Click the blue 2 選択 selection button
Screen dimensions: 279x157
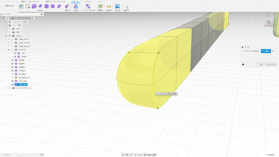[266, 51]
